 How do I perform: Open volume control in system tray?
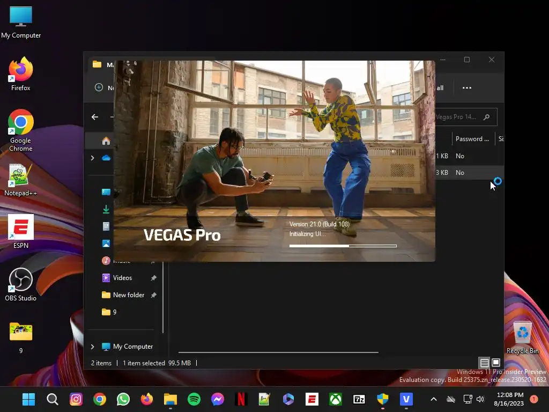point(480,399)
